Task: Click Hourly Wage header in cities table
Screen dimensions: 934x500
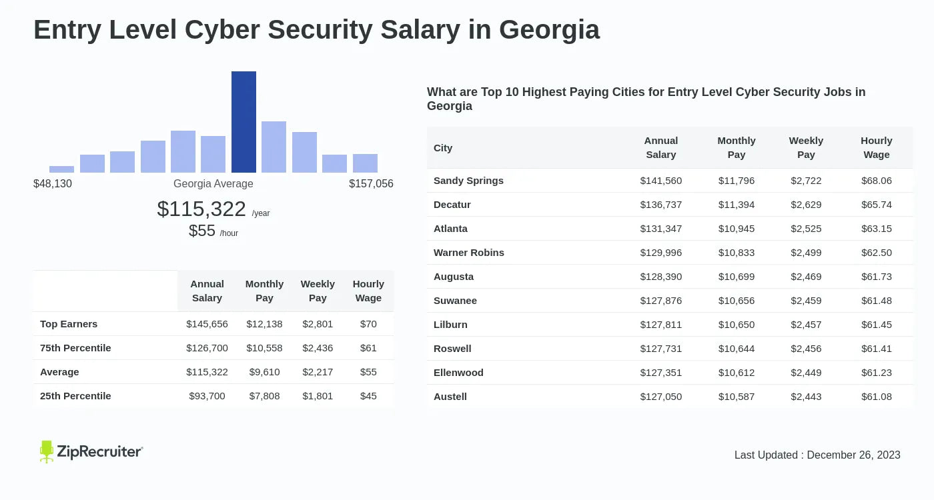Action: coord(877,148)
